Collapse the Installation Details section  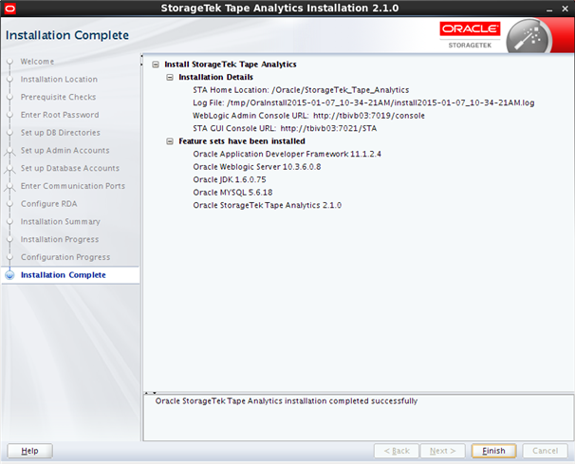click(x=170, y=78)
